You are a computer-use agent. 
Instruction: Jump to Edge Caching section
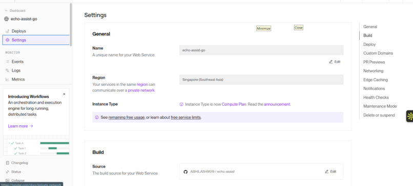pos(375,80)
